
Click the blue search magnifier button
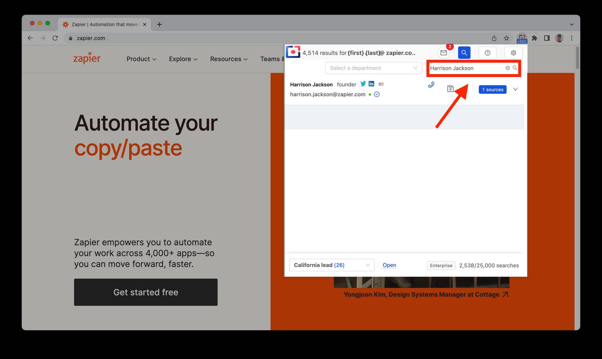coord(464,53)
